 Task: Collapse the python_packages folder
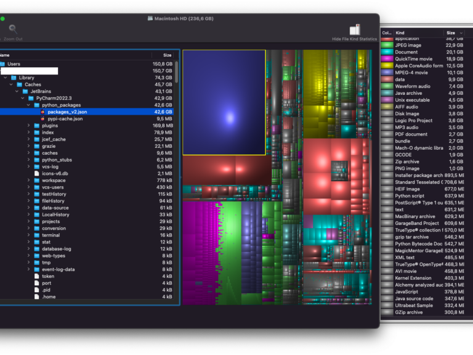tap(28, 105)
